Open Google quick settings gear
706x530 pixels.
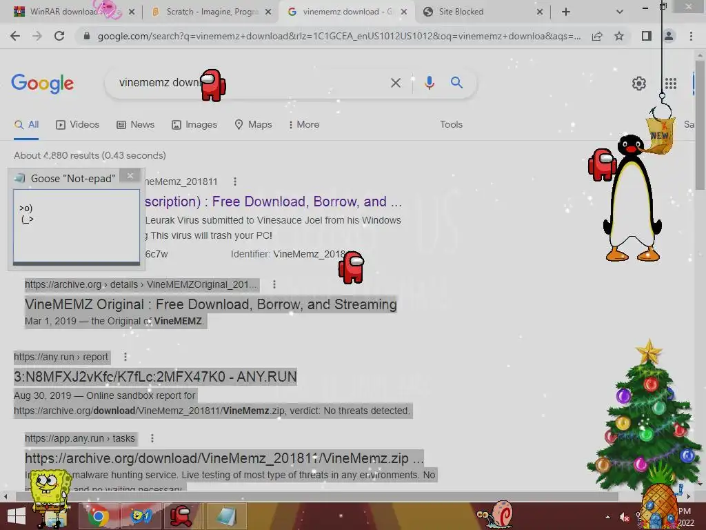pos(639,84)
